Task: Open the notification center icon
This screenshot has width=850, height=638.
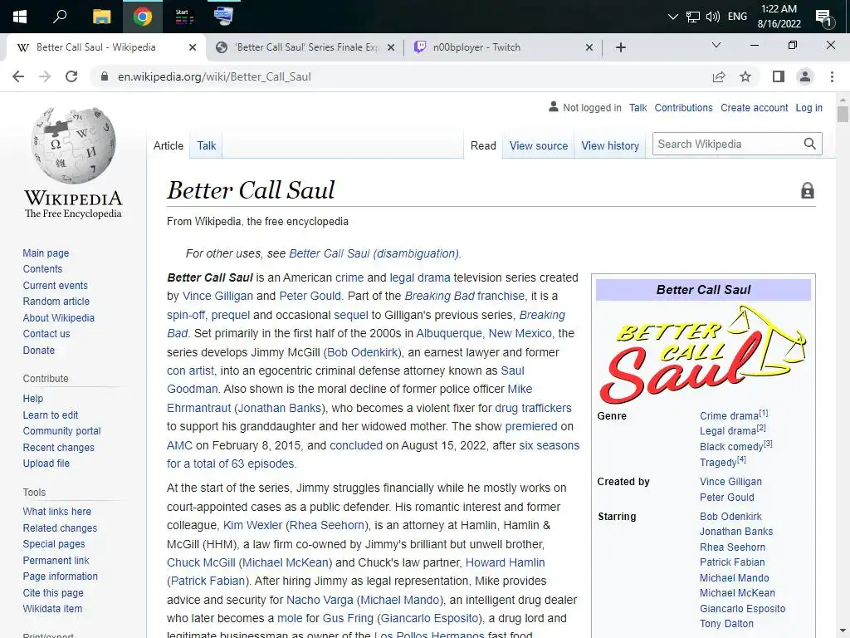Action: (x=824, y=17)
